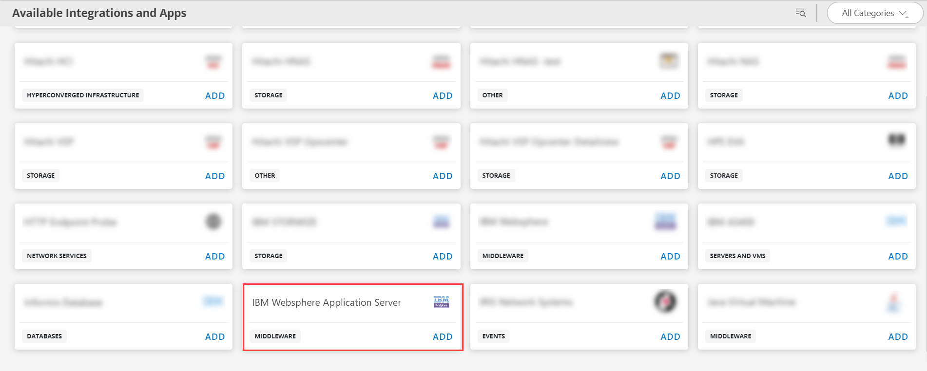
Task: Click the round logo on the EVENTS card
Action: click(665, 301)
